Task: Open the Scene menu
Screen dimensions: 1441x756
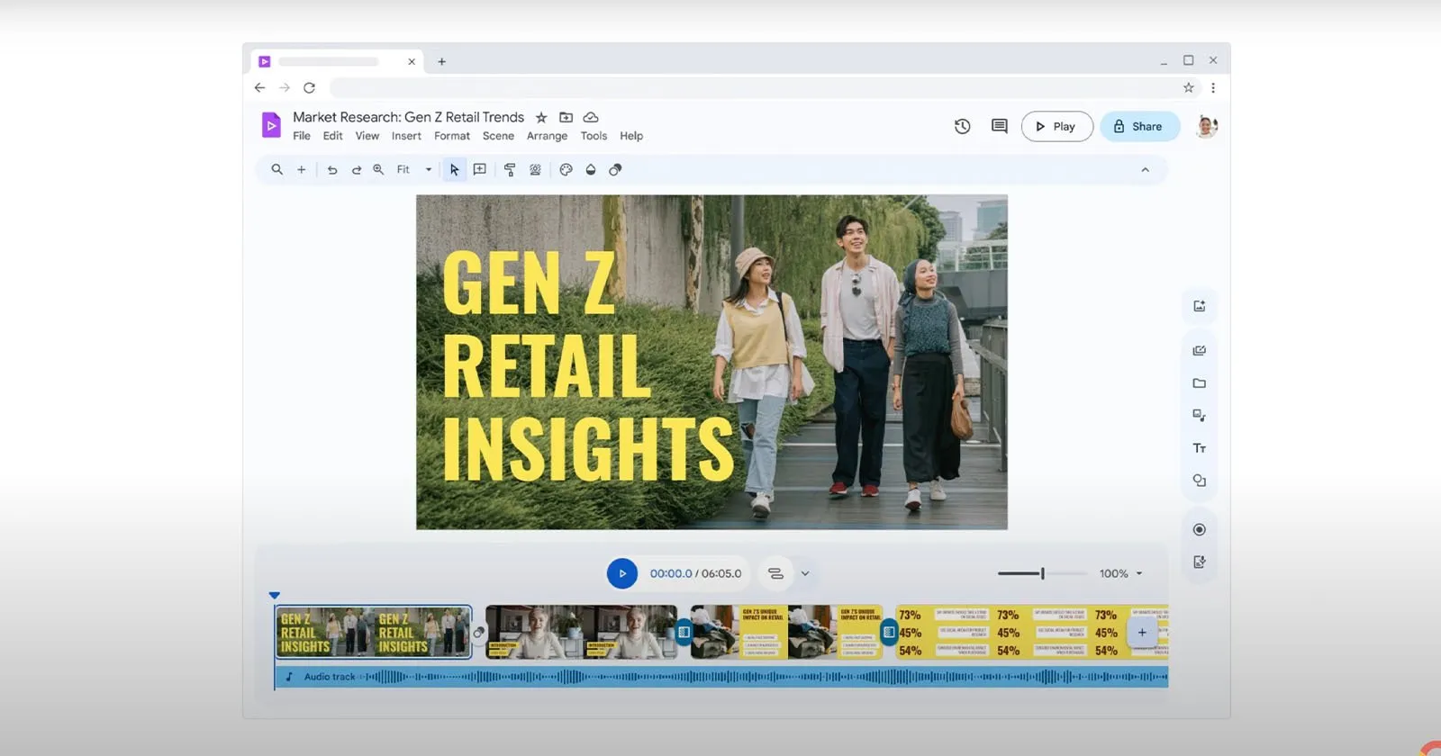Action: 498,136
